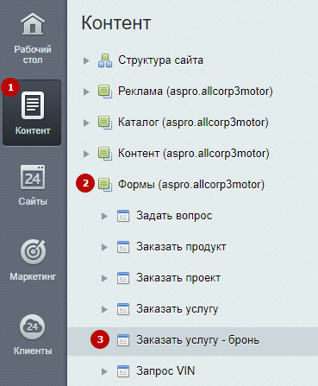Open Реклама (aspro.allcorp3motor) item

click(x=196, y=92)
